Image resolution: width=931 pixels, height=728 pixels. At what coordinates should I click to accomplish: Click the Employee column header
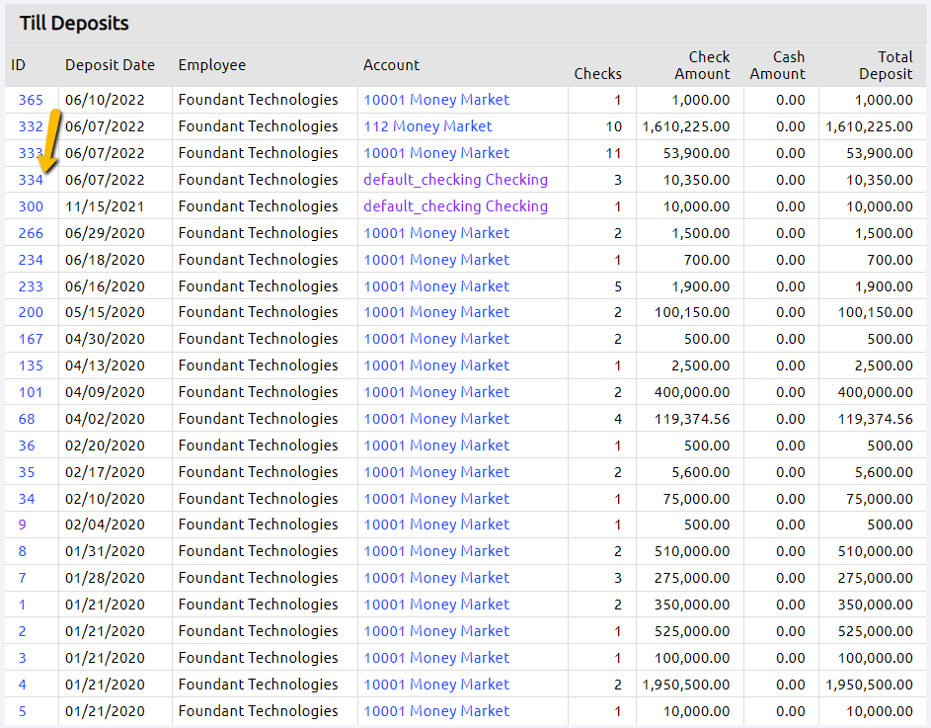tap(212, 65)
